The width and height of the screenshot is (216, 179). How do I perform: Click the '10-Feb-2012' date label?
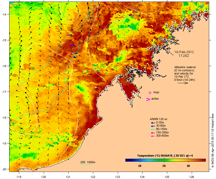point(184,52)
